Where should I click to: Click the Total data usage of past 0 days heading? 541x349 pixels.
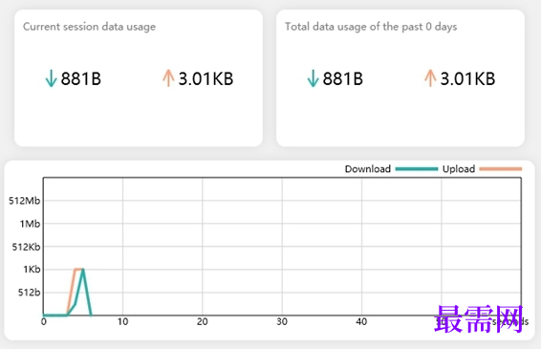click(x=371, y=27)
